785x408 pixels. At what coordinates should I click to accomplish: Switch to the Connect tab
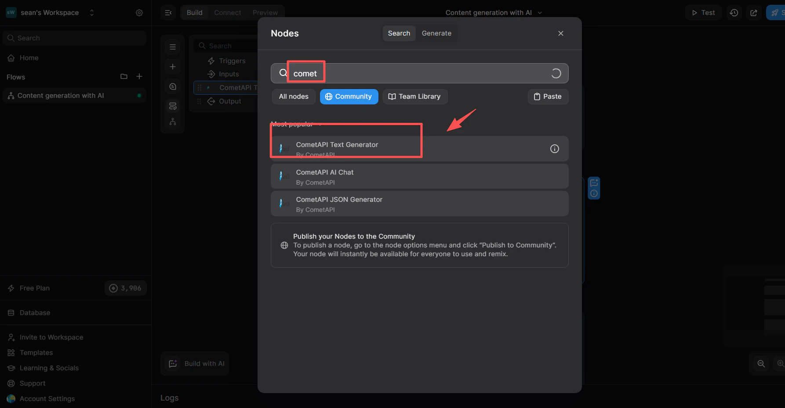[227, 12]
